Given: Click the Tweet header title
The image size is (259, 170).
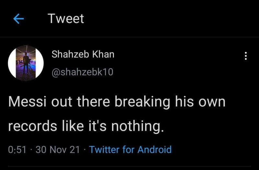Looking at the screenshot, I should [x=66, y=19].
